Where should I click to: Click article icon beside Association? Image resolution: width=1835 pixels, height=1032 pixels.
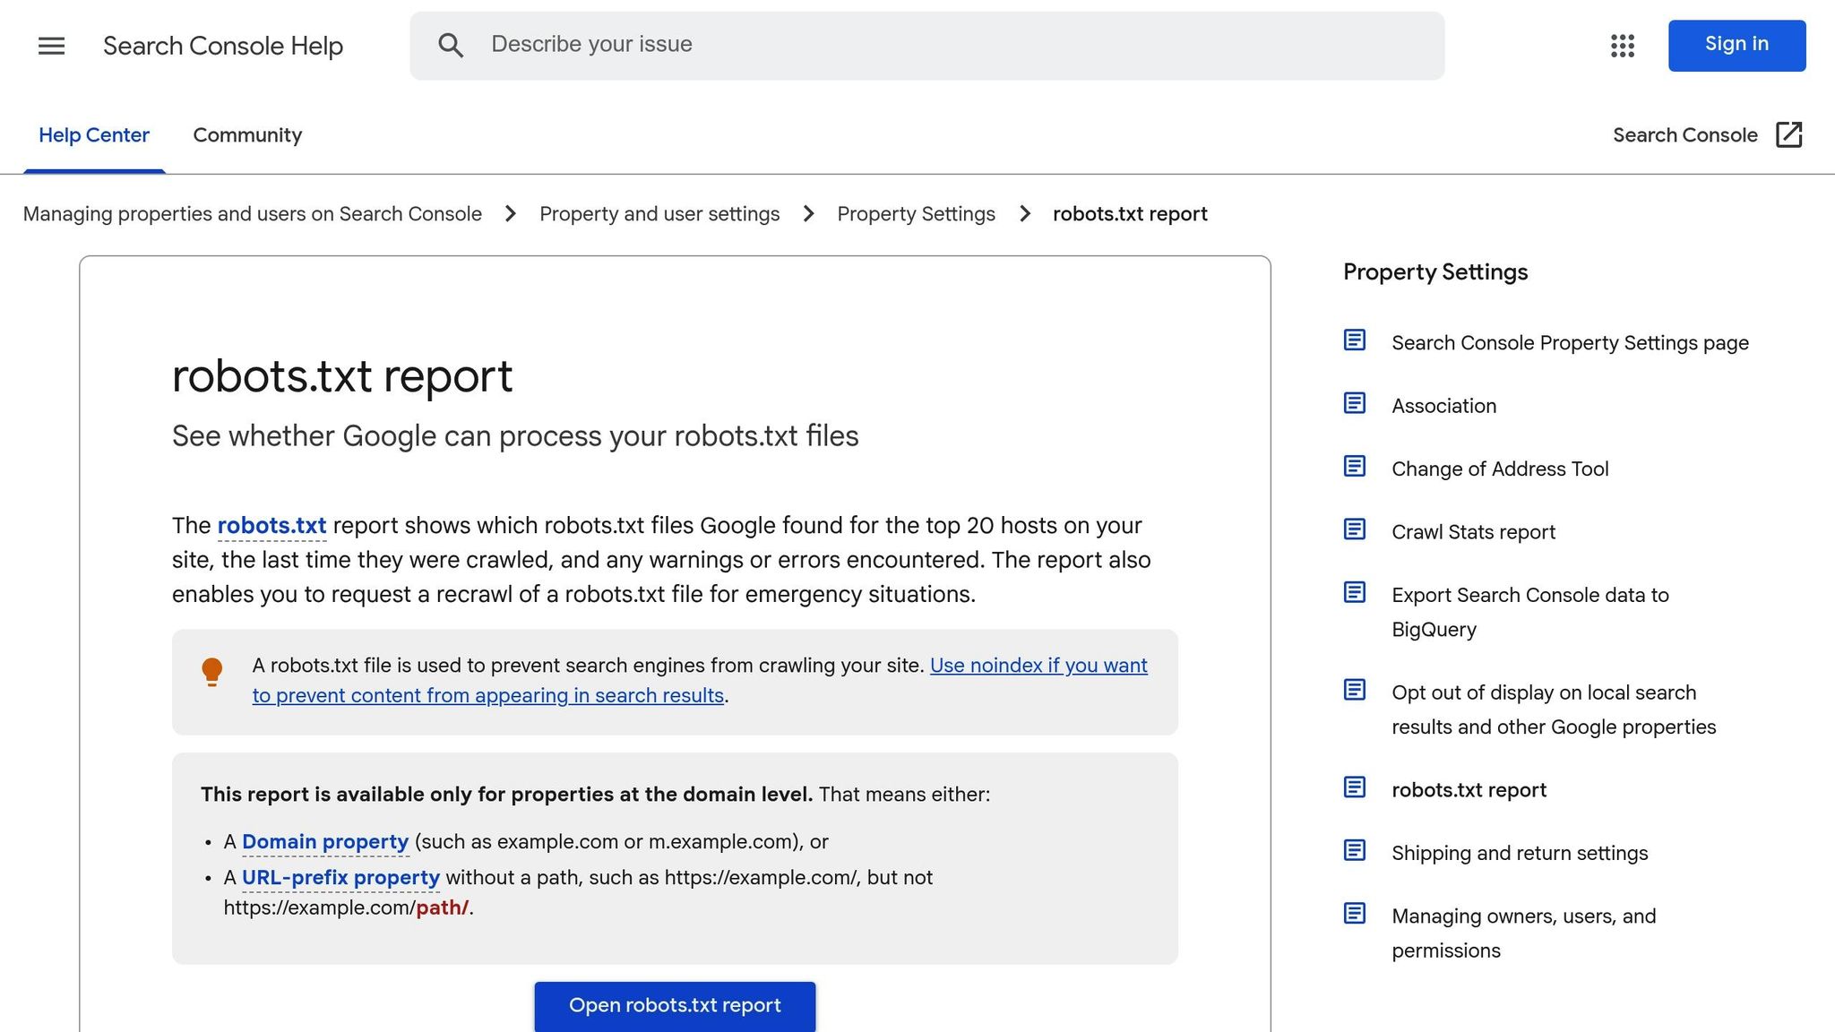1355,403
